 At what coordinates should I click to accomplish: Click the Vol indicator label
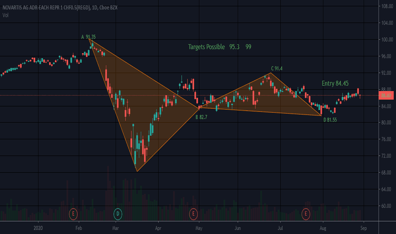[5, 15]
